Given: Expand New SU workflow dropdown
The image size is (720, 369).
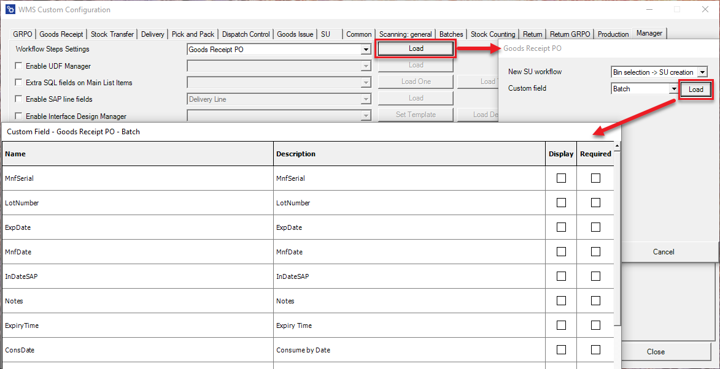Looking at the screenshot, I should coord(702,72).
